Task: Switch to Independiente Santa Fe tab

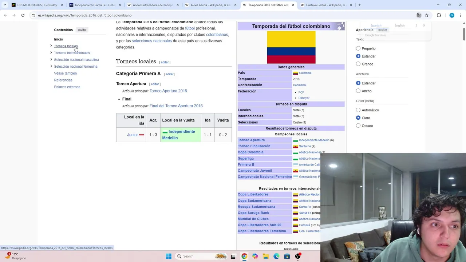Action: click(95, 5)
